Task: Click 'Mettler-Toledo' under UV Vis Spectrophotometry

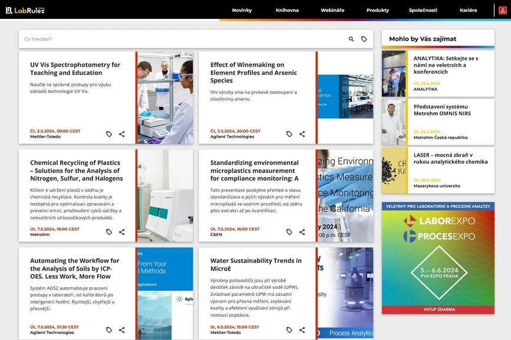Action: pos(45,136)
